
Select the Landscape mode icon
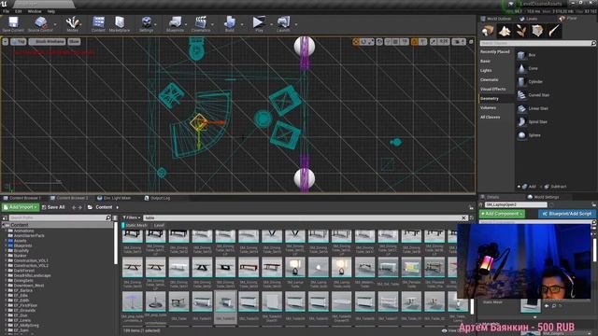[x=505, y=31]
